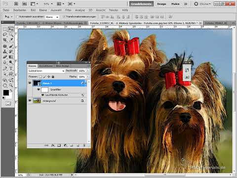Viewport: 237px width, 178px height.
Task: Edit blending options of Leuchtende Konturen filter
Action: [82, 95]
